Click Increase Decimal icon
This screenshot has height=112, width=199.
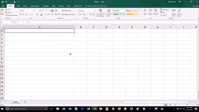click(91, 15)
